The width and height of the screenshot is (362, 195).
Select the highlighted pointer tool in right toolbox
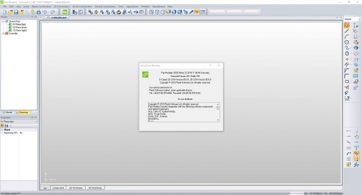point(347,25)
